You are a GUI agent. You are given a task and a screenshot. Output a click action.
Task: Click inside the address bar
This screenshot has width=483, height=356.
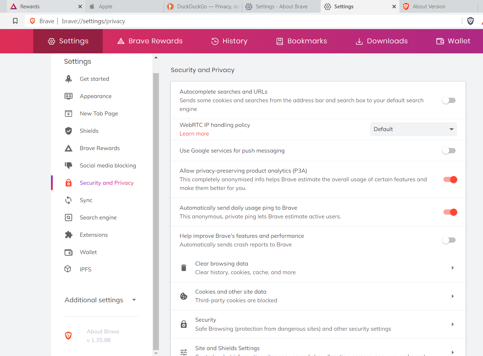[x=208, y=21]
